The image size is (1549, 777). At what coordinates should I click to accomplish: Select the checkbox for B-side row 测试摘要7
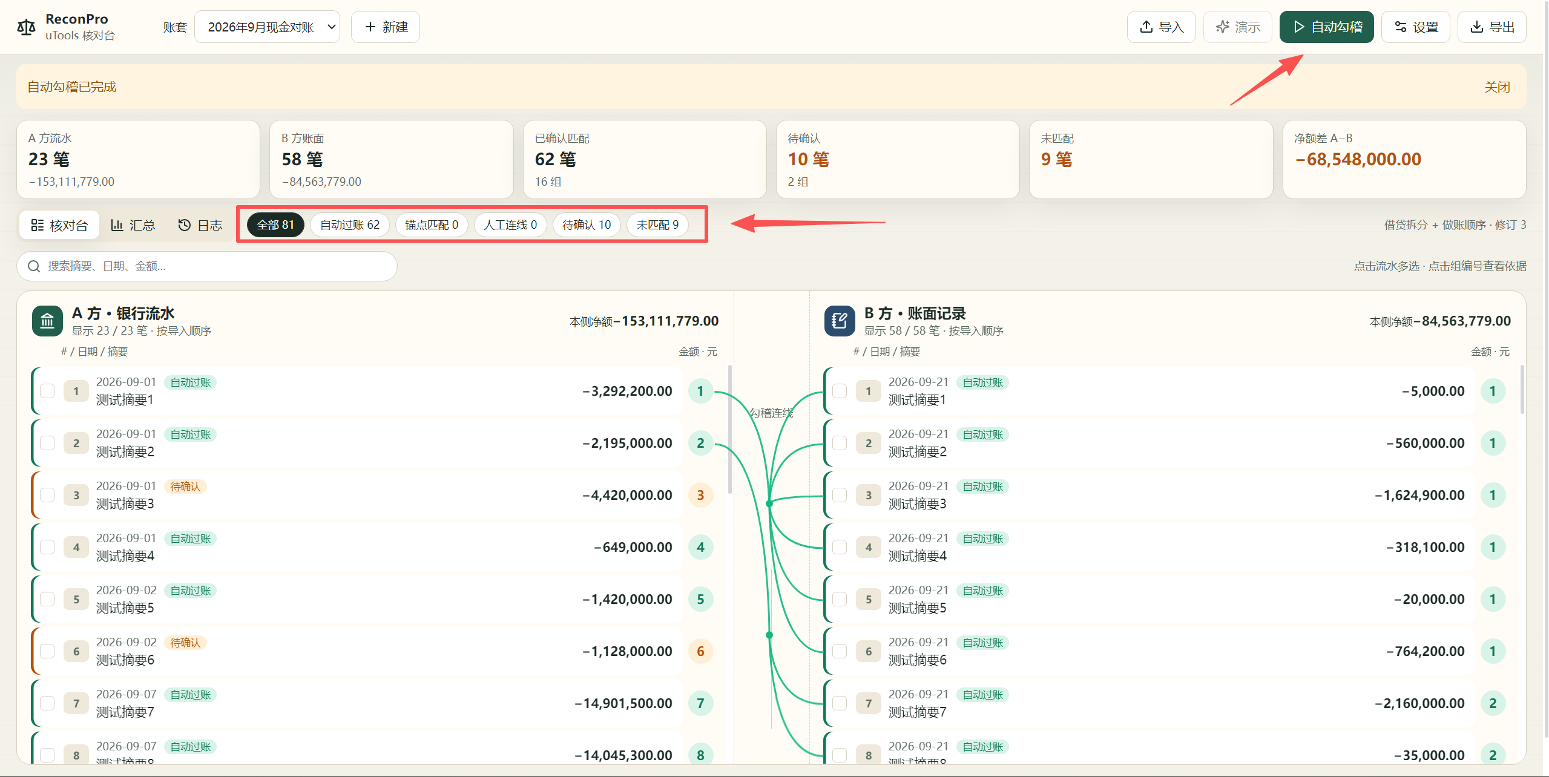coord(840,703)
